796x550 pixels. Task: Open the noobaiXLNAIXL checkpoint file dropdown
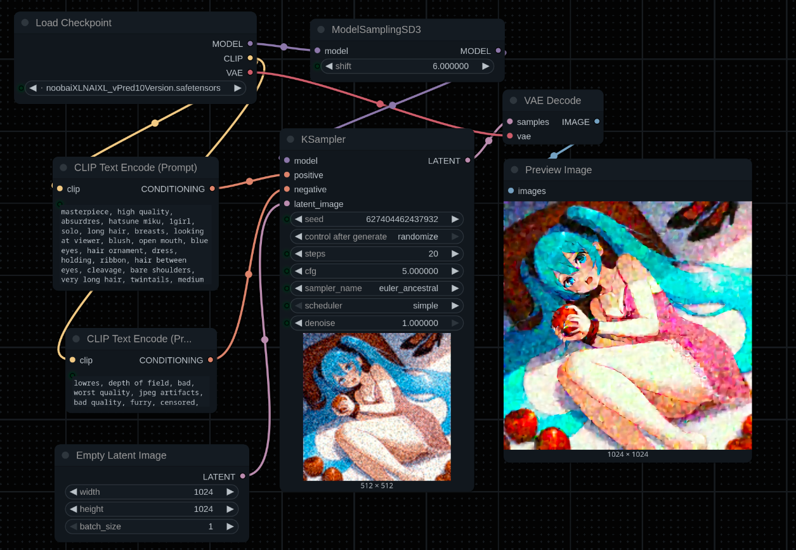[x=135, y=88]
